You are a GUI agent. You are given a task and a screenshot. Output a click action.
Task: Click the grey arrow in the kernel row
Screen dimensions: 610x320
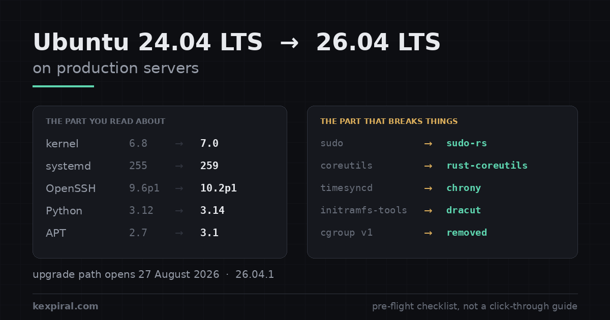coord(179,144)
